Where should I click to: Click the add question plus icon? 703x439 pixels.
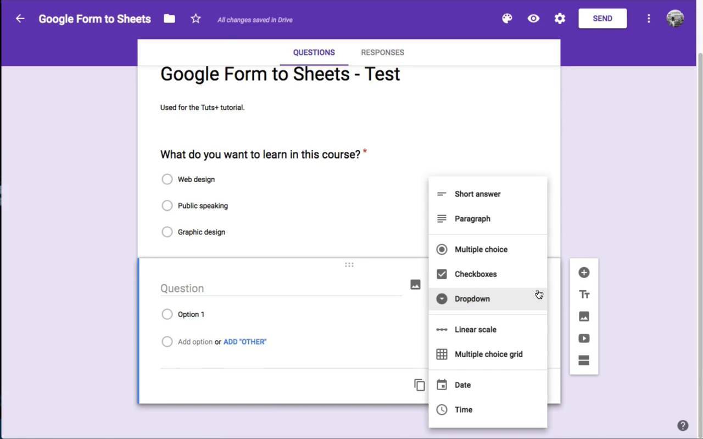(584, 273)
